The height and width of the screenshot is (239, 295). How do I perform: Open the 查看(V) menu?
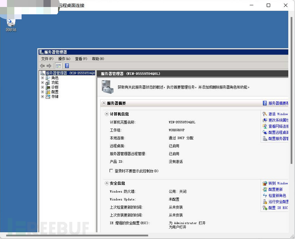[x=81, y=59]
